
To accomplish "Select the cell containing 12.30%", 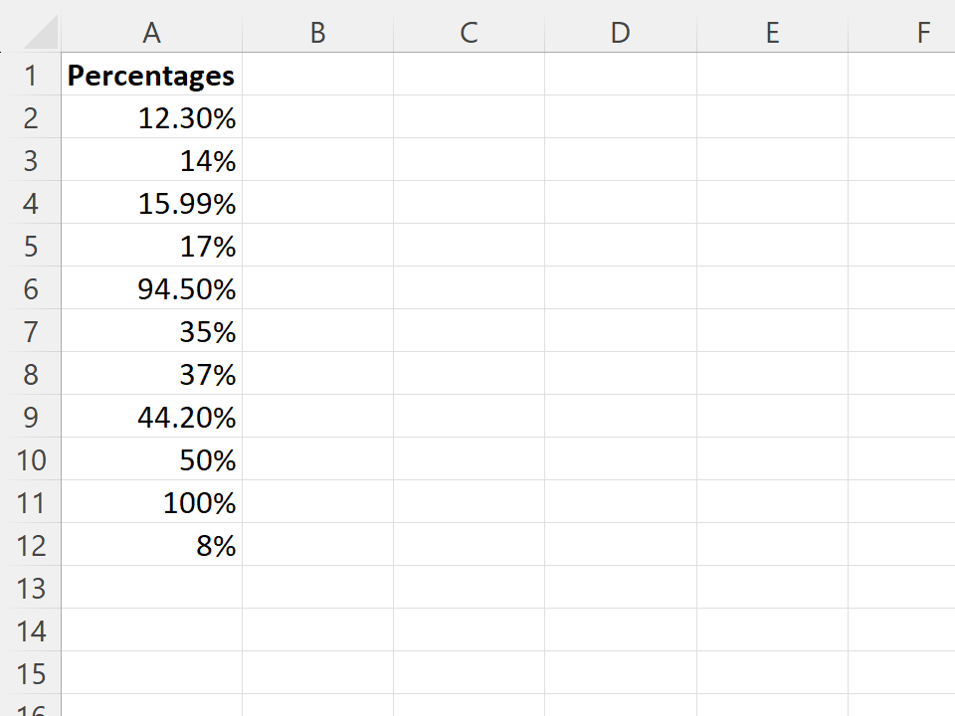I will (x=151, y=117).
